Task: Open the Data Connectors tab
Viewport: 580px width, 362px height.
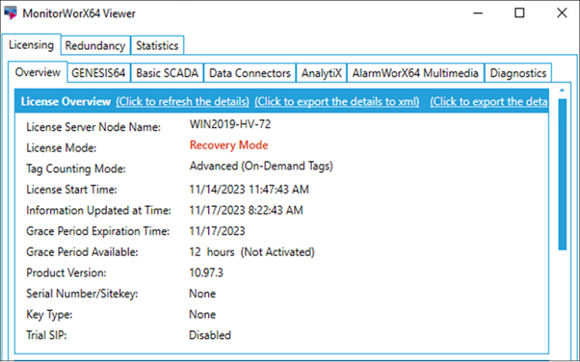Action: coord(250,73)
